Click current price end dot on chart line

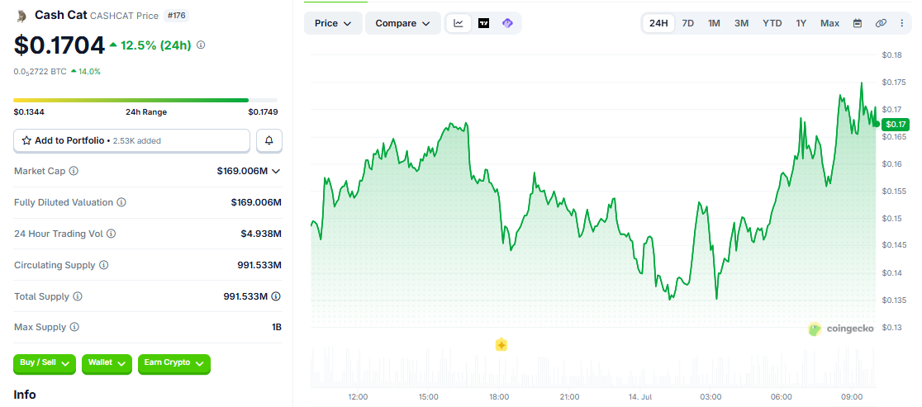click(877, 123)
